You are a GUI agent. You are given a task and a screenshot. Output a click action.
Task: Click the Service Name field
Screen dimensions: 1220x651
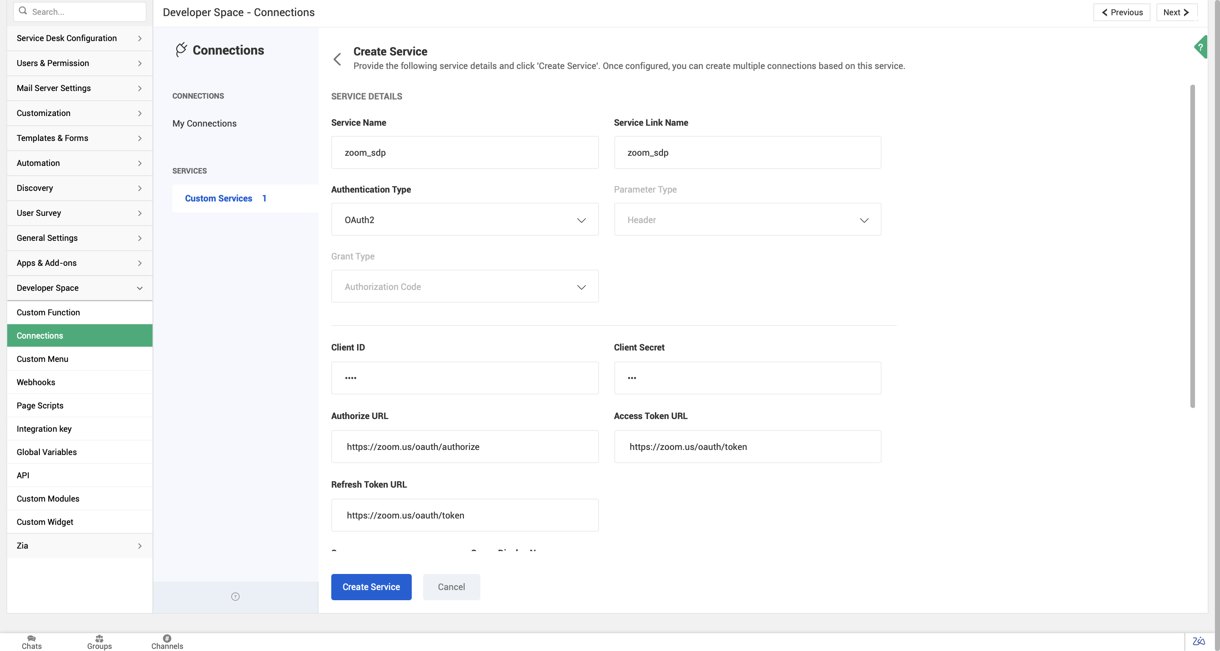click(x=465, y=152)
